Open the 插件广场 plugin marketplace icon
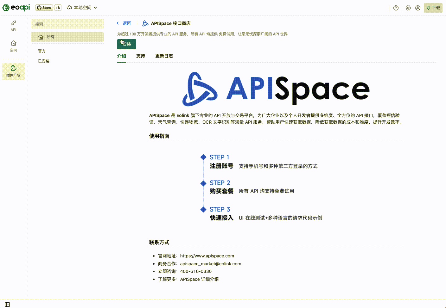The width and height of the screenshot is (446, 308). pyautogui.click(x=13, y=71)
